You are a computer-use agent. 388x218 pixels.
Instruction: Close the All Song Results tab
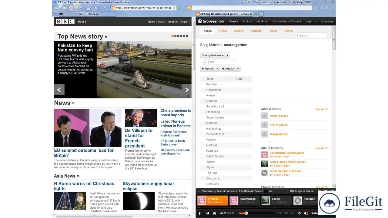click(x=251, y=14)
